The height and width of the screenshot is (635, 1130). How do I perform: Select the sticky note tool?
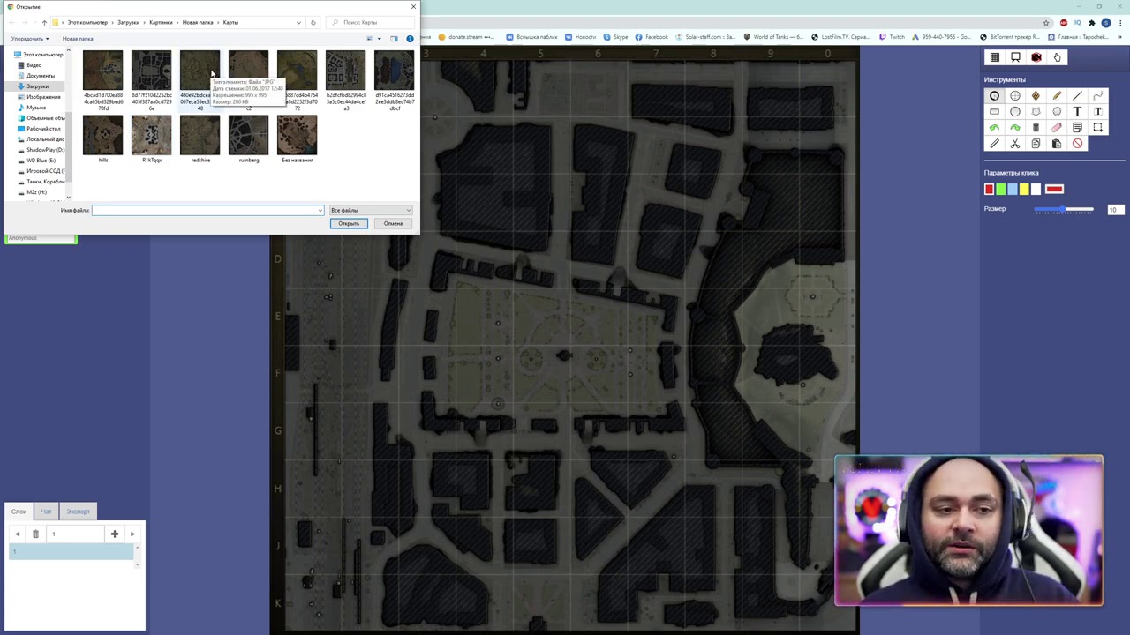click(x=1077, y=128)
